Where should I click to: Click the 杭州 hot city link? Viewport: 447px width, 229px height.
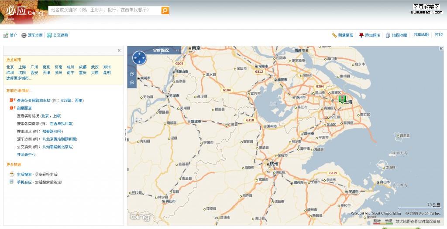pyautogui.click(x=70, y=67)
